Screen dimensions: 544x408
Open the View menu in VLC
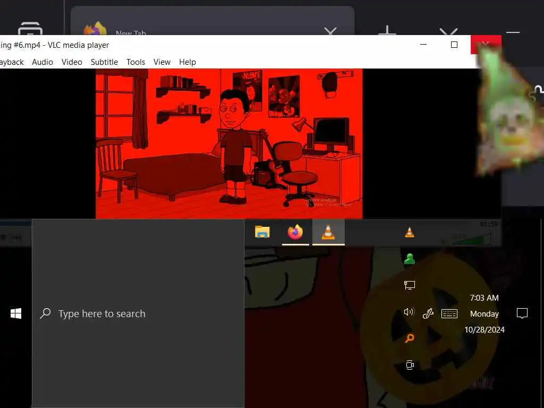point(162,62)
